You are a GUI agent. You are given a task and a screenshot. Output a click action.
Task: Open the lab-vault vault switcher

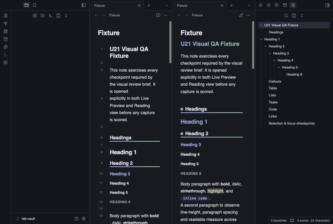(x=26, y=219)
